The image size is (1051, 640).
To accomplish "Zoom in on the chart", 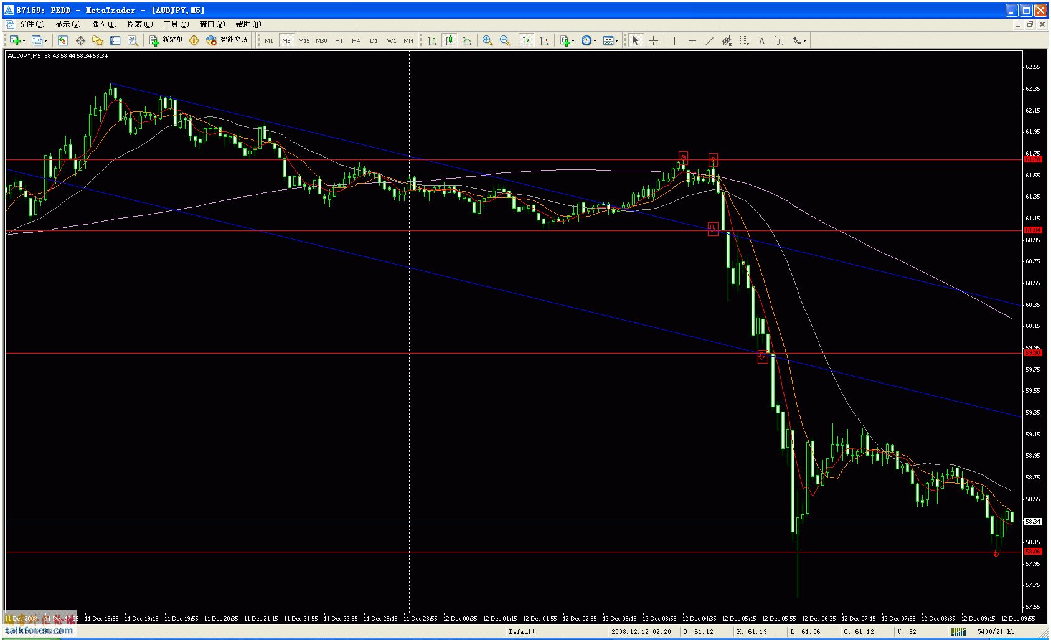I will 488,40.
